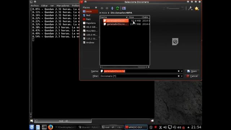Sort files by the Date column
Viewport: 231px width, 130px height.
(x=146, y=17)
